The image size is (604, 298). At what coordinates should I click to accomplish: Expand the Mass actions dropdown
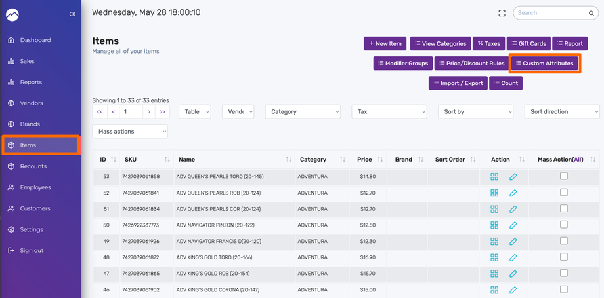[130, 132]
